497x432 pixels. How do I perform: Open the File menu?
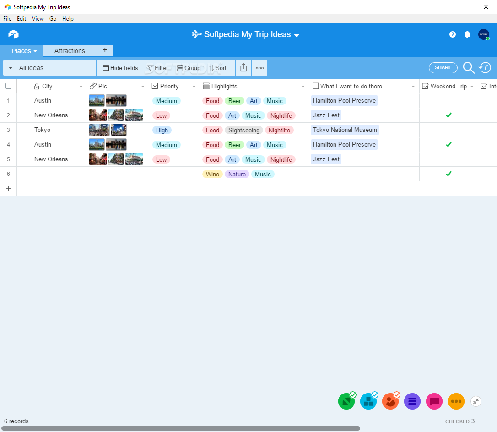7,19
